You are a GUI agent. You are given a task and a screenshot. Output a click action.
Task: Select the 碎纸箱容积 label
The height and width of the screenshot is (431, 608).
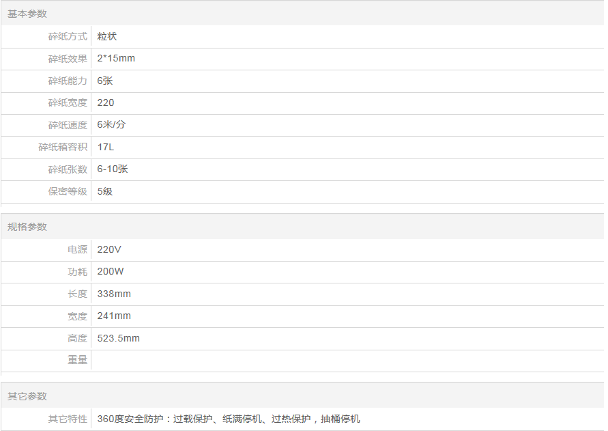coord(63,147)
